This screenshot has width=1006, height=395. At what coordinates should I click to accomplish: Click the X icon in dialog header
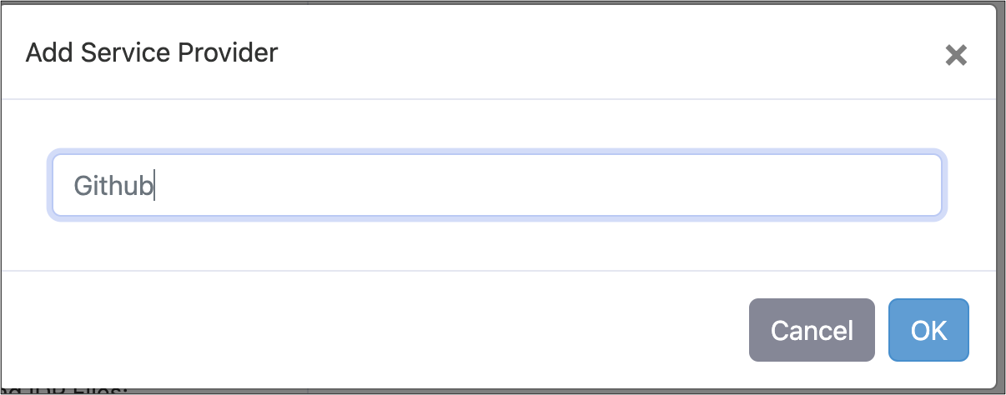(x=956, y=56)
